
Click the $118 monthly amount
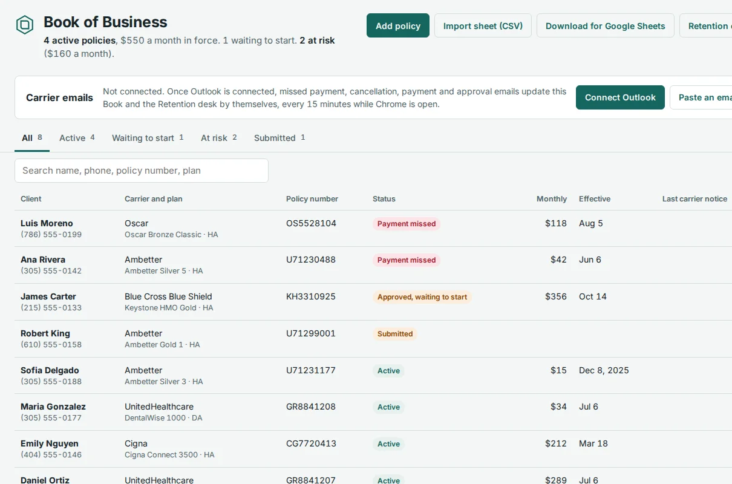tap(556, 223)
